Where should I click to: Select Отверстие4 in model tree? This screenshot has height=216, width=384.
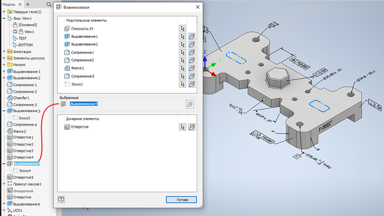coord(23,157)
